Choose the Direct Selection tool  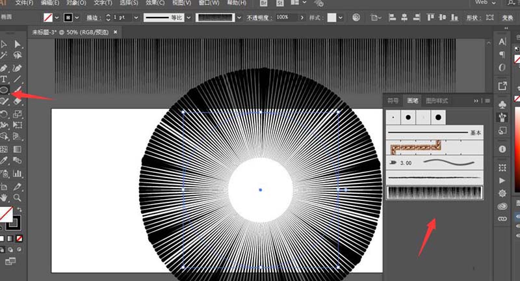pyautogui.click(x=18, y=44)
